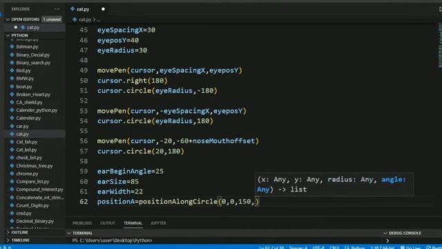The image size is (442, 249).
Task: Switch to the Problems panel tab
Action: [82, 223]
